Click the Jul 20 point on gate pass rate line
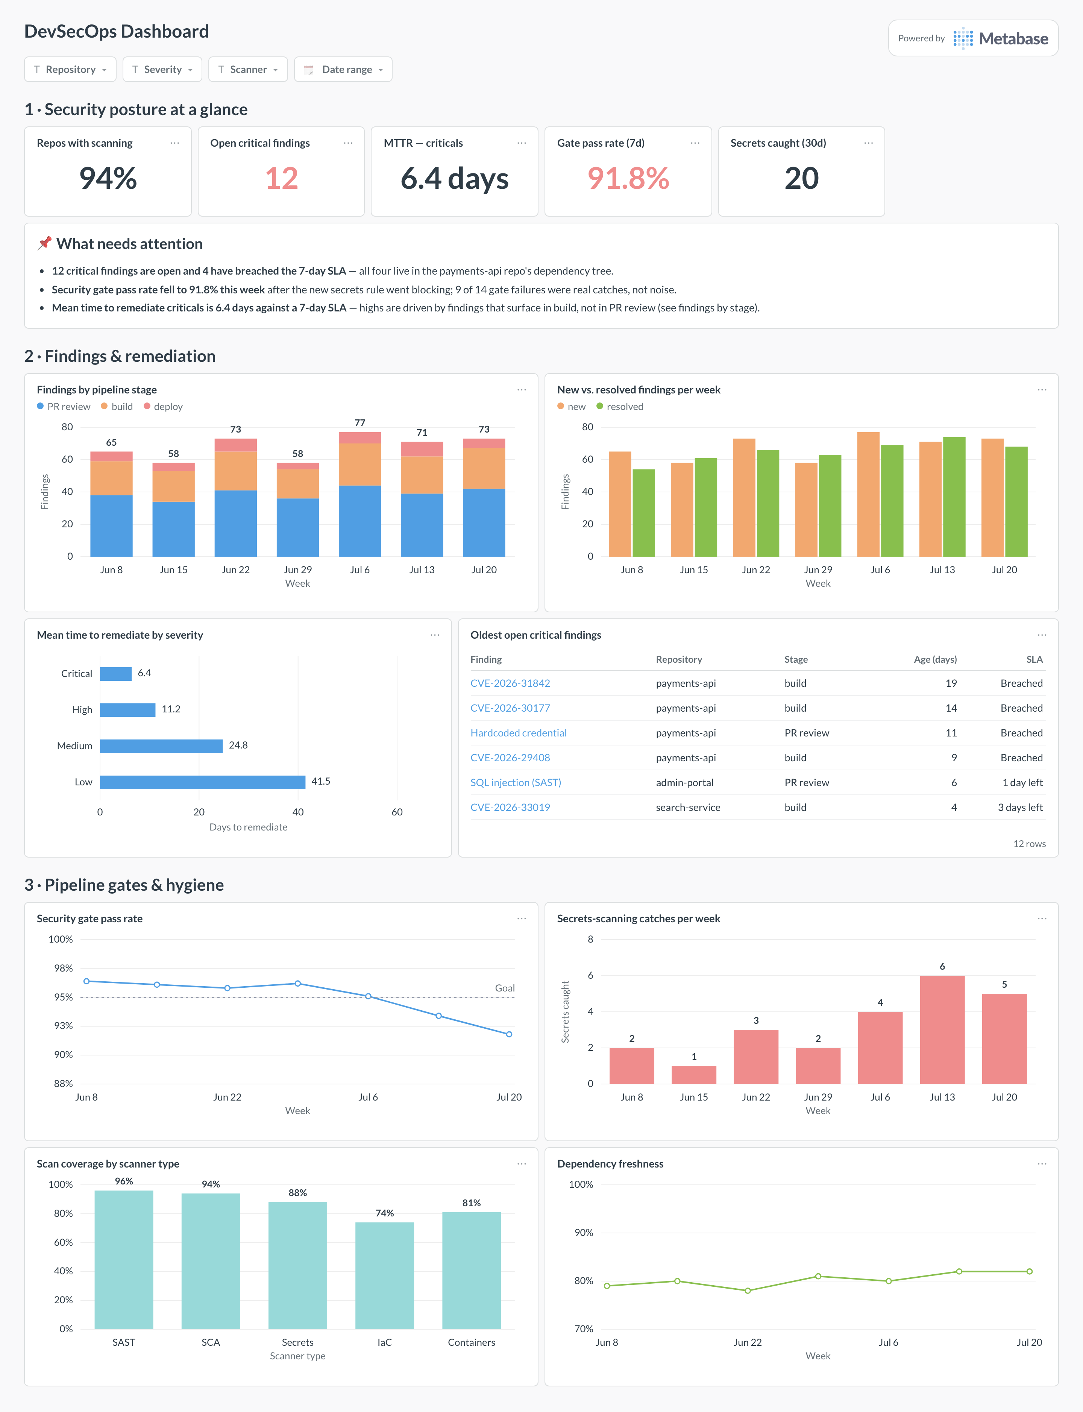 509,1034
